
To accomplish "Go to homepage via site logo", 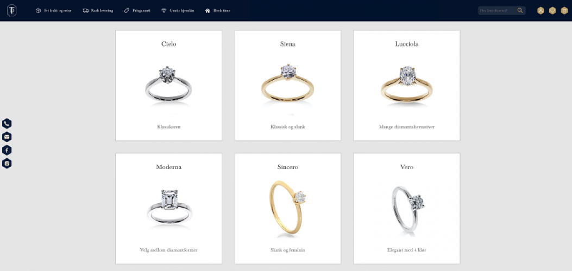I will 11,10.
